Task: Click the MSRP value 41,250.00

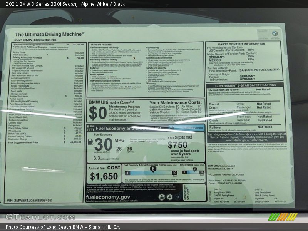Action: pos(79,45)
